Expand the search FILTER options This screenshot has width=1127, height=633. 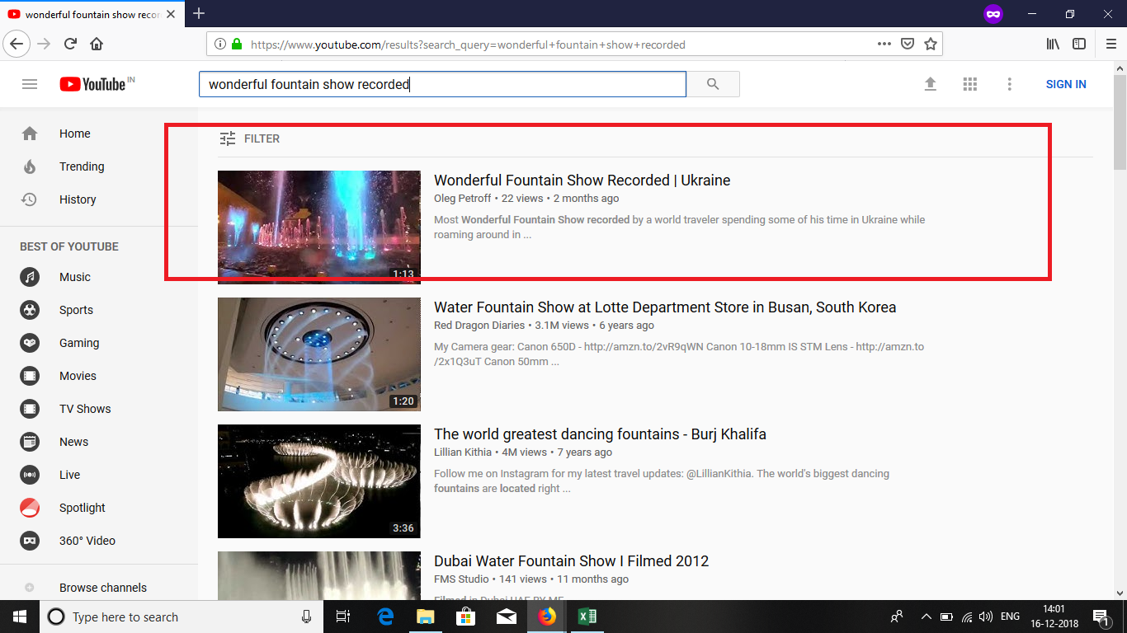[250, 138]
